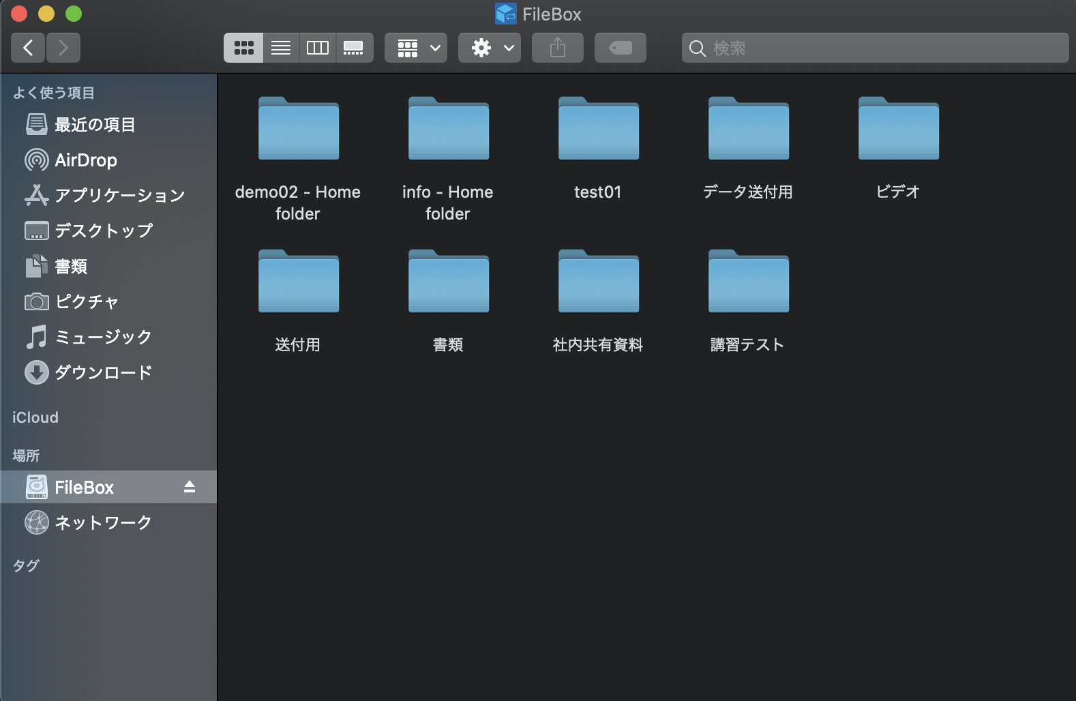Open the gear action menu
Viewport: 1076px width, 701px height.
(490, 48)
